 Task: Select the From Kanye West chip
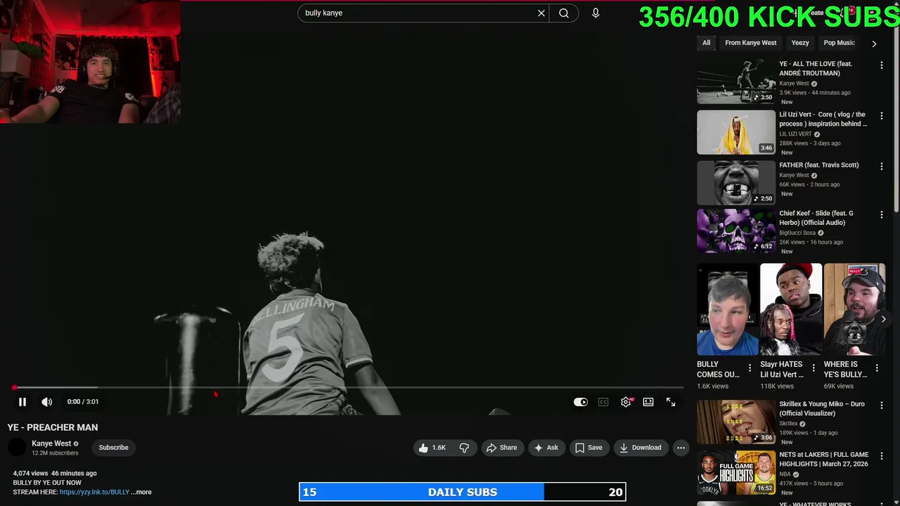[x=751, y=43]
